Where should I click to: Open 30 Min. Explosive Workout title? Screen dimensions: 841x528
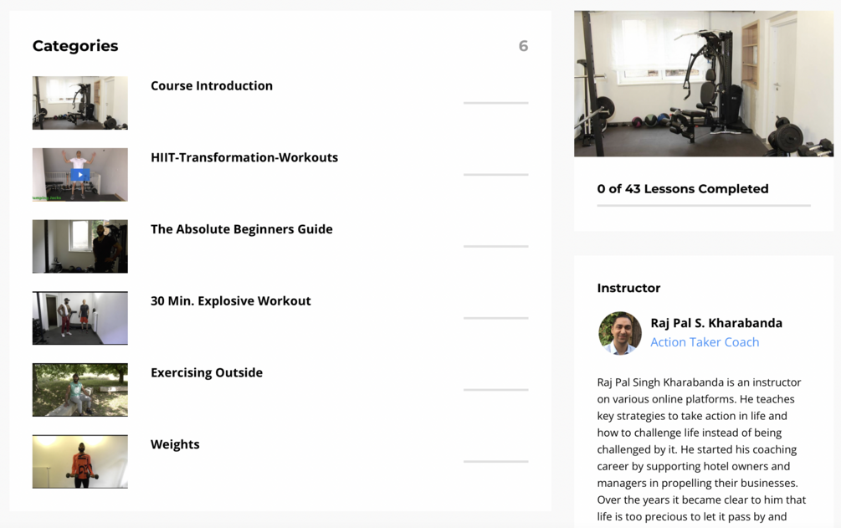231,301
